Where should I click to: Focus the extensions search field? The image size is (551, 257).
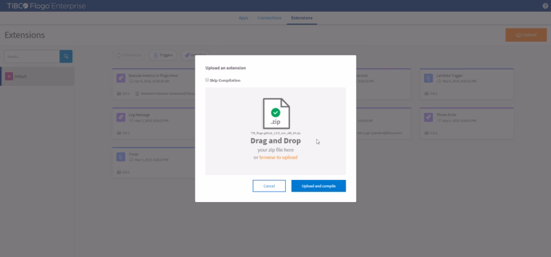32,56
